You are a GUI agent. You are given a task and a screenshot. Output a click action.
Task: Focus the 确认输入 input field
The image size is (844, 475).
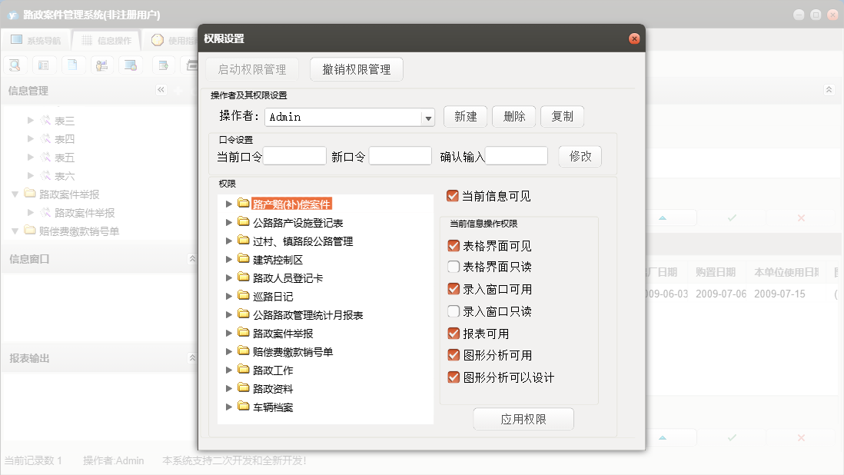(517, 156)
